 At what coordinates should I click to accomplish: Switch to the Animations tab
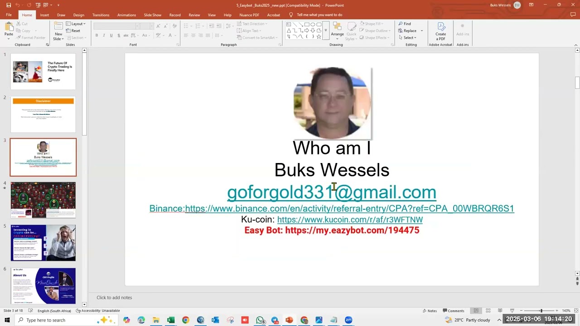pyautogui.click(x=126, y=15)
